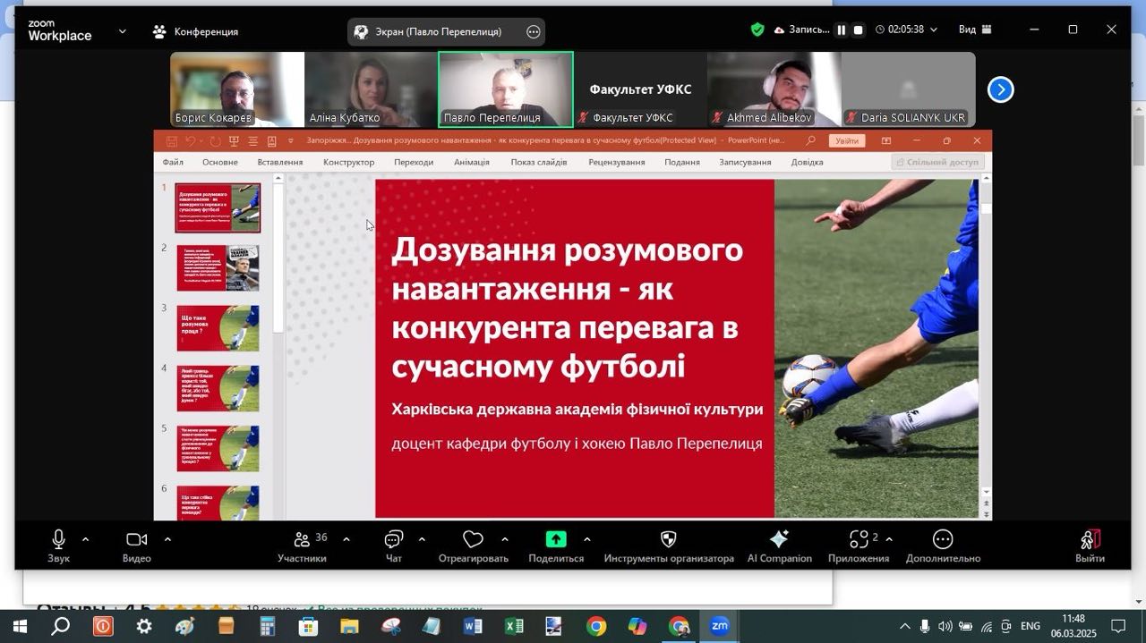The height and width of the screenshot is (643, 1146).
Task: Select Борис Кокарев video thumbnail
Action: (237, 89)
